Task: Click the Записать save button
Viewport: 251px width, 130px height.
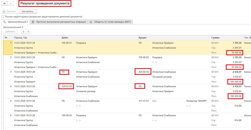Action: (10, 11)
